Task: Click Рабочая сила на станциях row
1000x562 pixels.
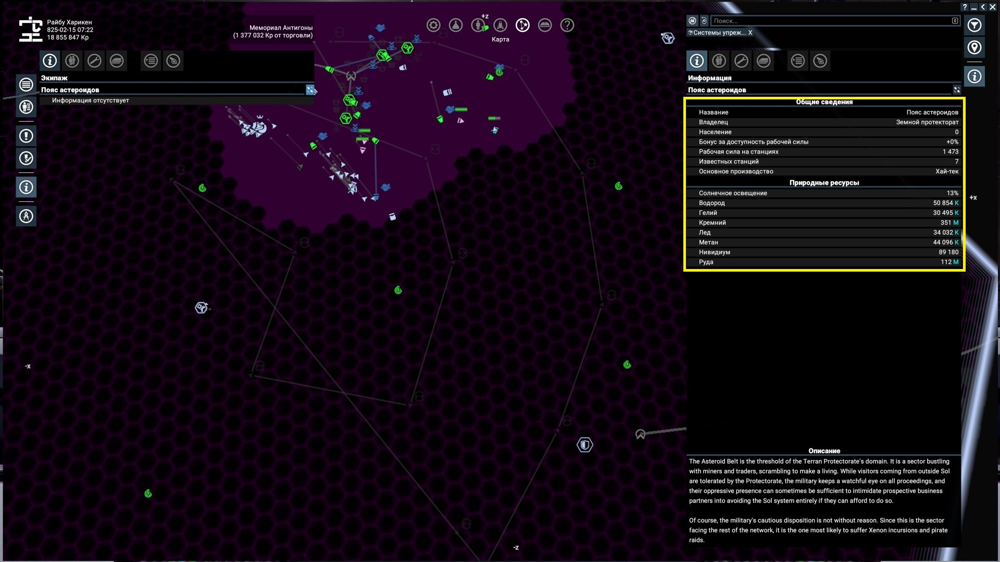Action: [x=823, y=152]
